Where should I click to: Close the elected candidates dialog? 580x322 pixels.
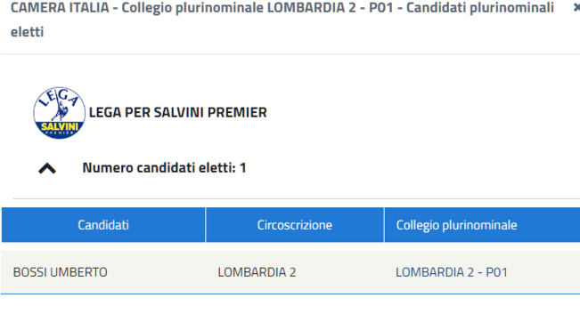click(x=576, y=8)
